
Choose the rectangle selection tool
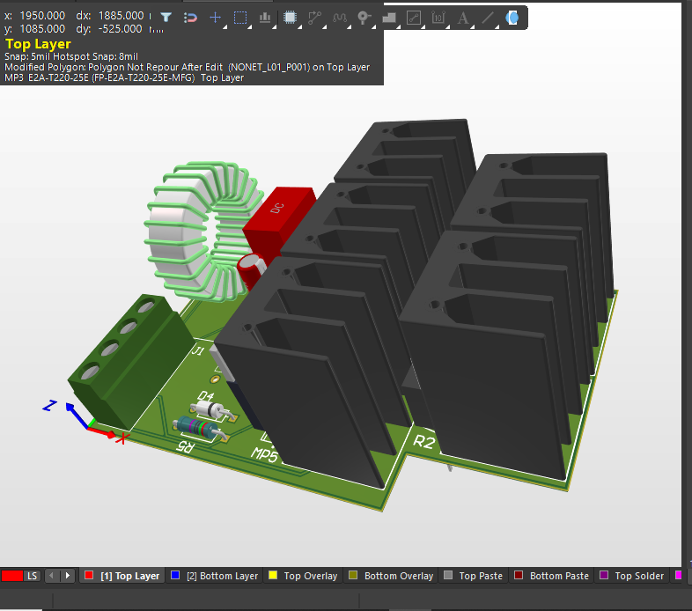pos(240,18)
